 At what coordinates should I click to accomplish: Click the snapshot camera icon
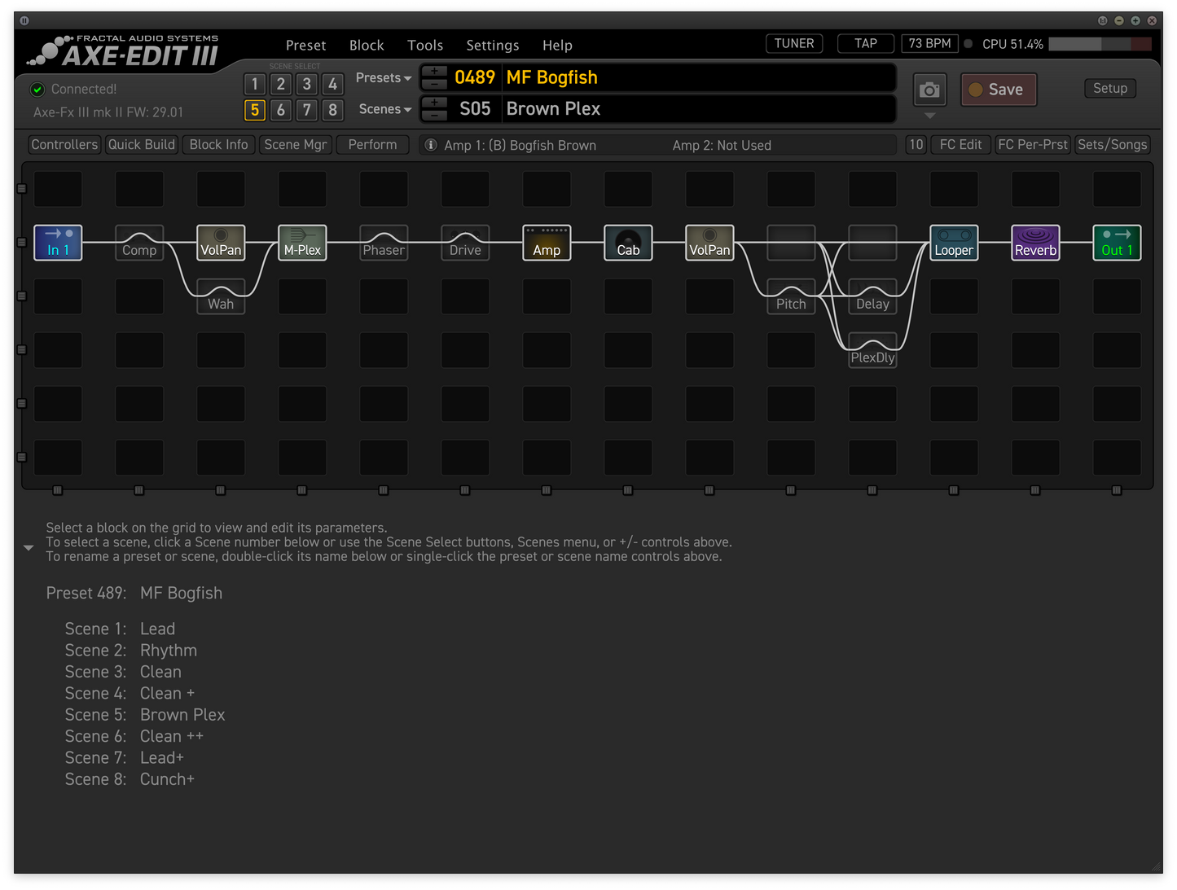click(929, 90)
